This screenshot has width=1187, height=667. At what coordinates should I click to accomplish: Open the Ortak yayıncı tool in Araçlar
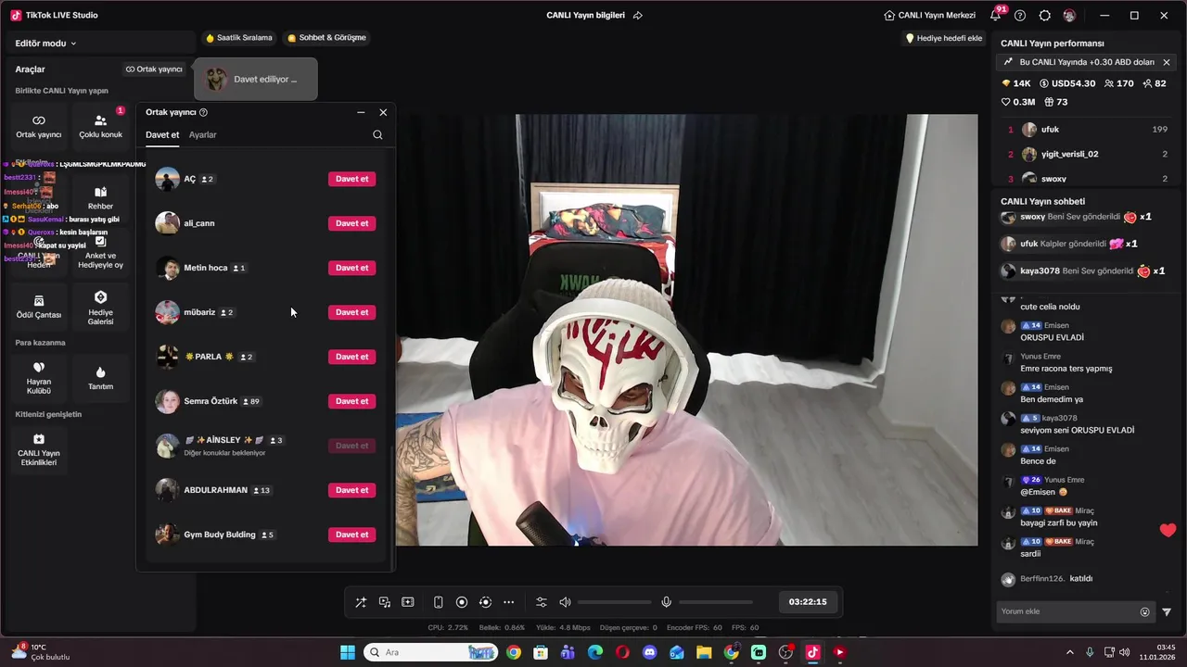click(x=39, y=127)
